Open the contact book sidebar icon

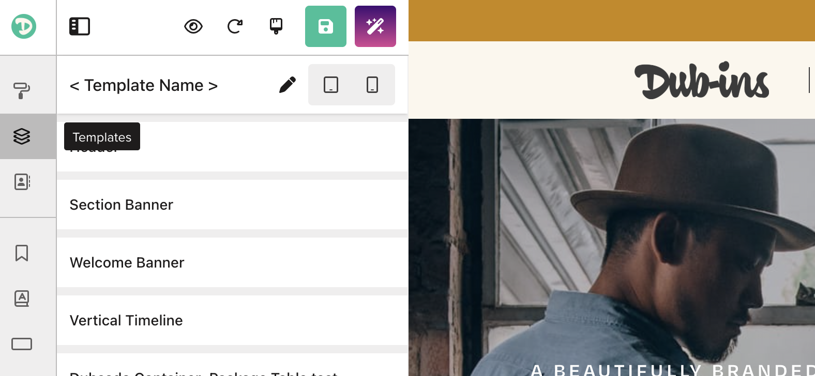pos(22,182)
